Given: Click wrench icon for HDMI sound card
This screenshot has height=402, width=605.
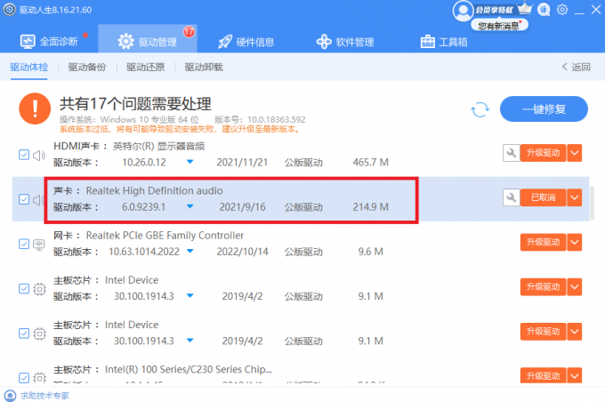Looking at the screenshot, I should point(510,153).
